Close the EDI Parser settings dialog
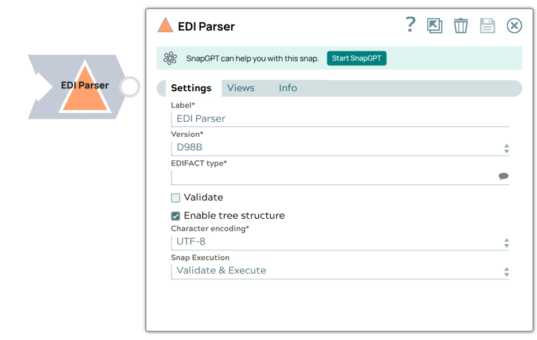 click(x=514, y=26)
